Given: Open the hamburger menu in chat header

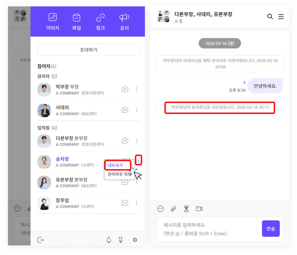Looking at the screenshot, I should point(281,16).
